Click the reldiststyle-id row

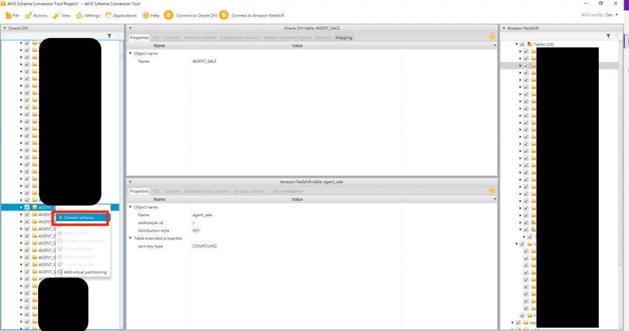(x=311, y=223)
